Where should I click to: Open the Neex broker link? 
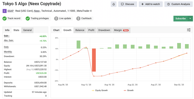click(37, 11)
